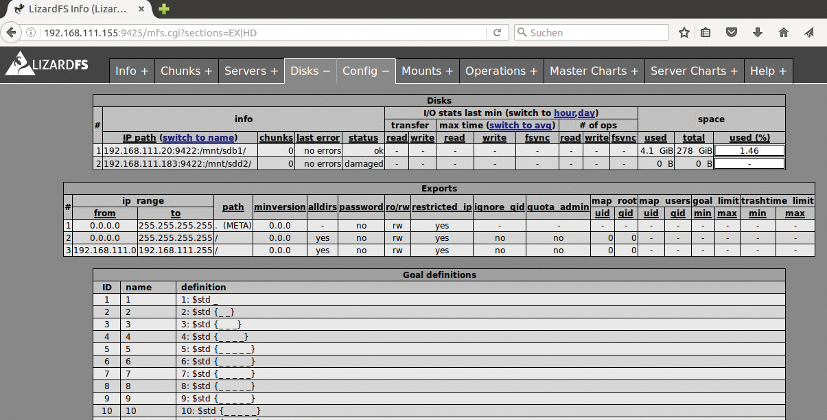Screen dimensions: 827x420
Task: Collapse the Config section in the navigation
Action: [x=366, y=71]
